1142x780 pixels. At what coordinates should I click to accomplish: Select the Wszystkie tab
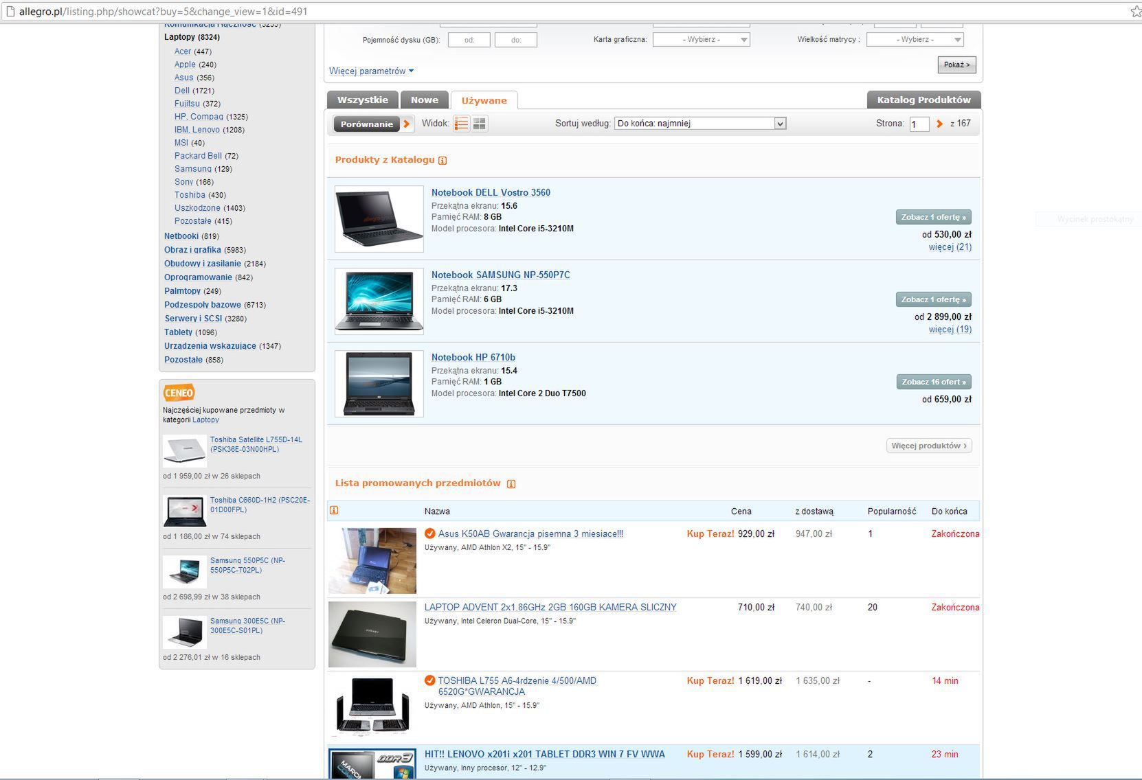click(362, 100)
